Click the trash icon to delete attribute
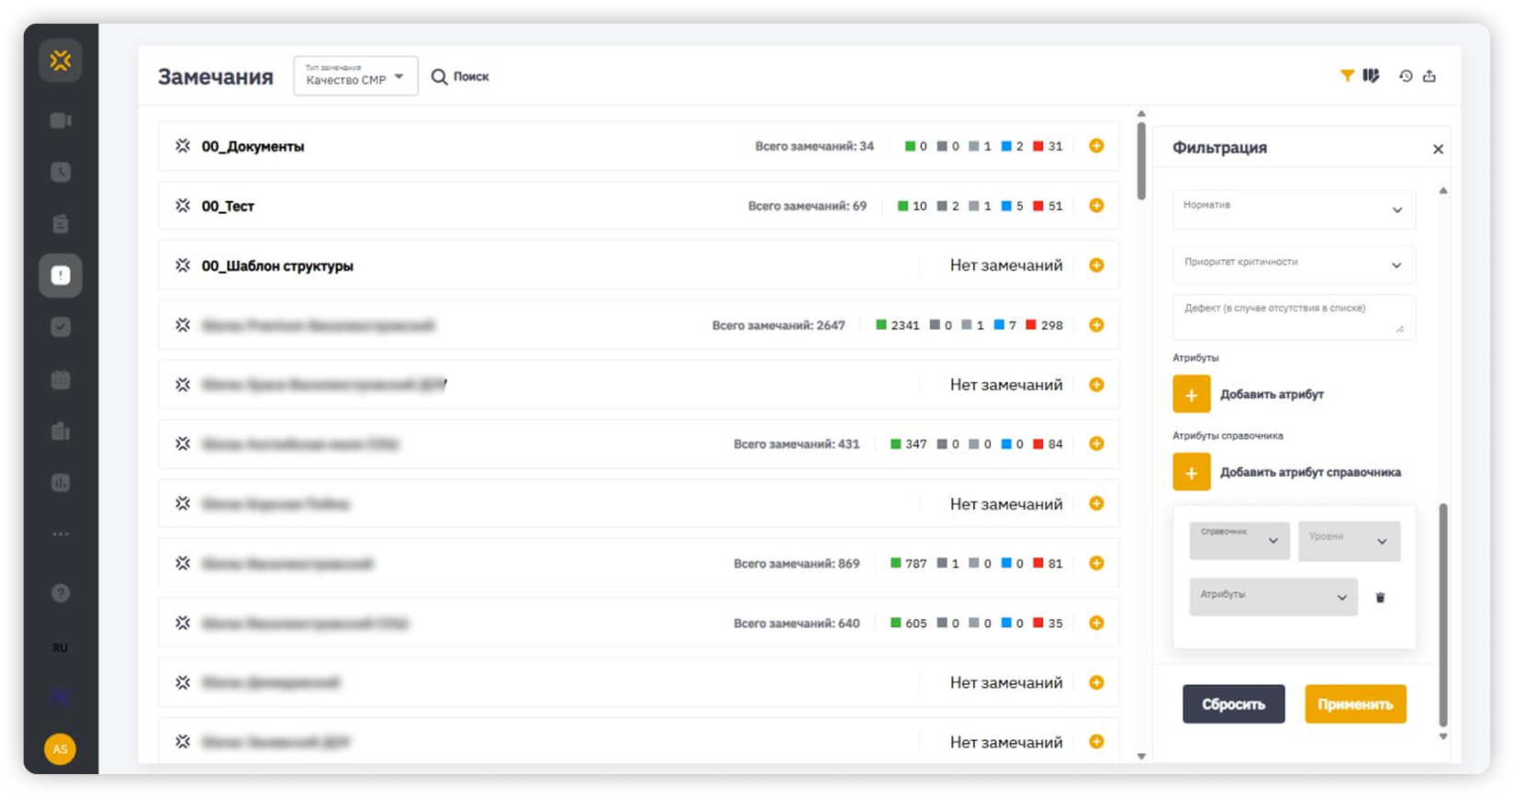The width and height of the screenshot is (1514, 798). [1380, 598]
